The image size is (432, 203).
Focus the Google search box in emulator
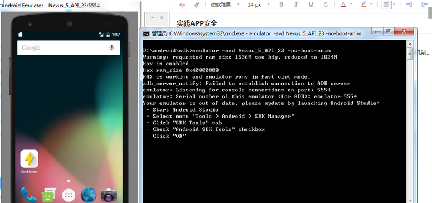pos(69,48)
